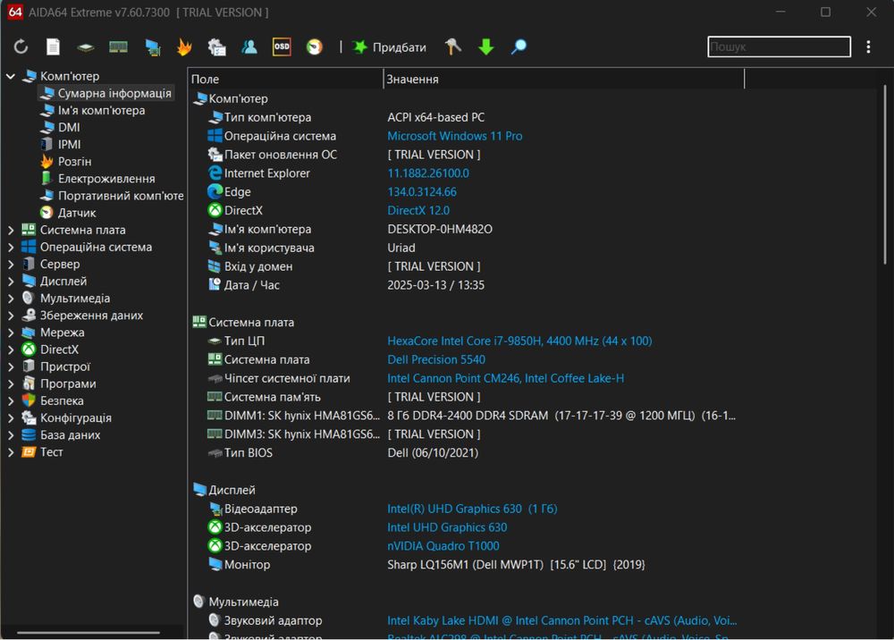The image size is (894, 640).
Task: Select the DIMM1 SK hynix row
Action: tap(468, 416)
